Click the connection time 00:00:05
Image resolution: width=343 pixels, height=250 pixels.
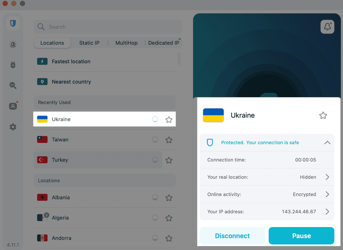point(306,160)
